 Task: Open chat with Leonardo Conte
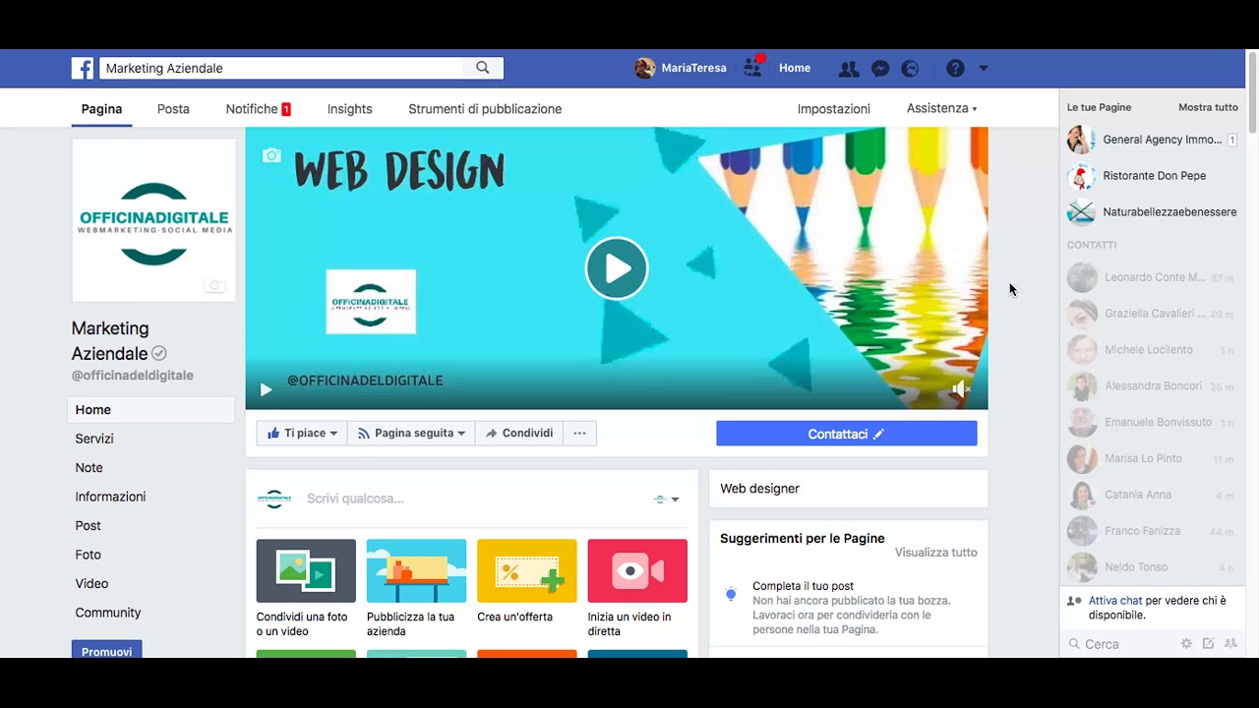click(x=1152, y=277)
